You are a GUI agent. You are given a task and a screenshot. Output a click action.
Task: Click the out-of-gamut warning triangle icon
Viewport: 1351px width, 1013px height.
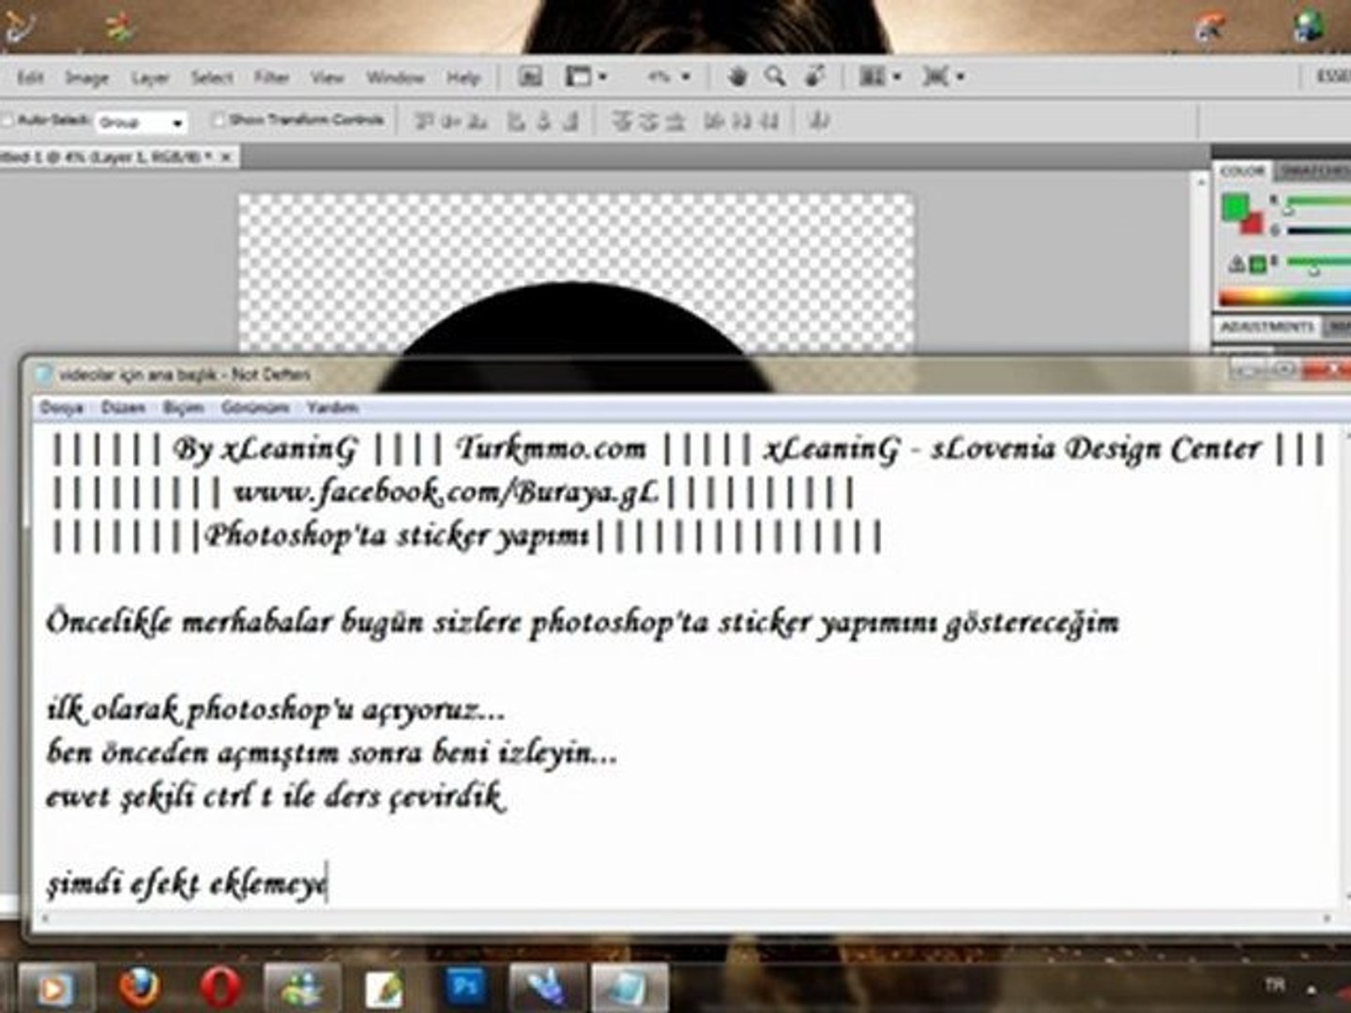point(1237,265)
